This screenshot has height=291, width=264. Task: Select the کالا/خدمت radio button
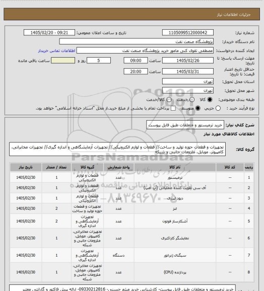coord(169,100)
